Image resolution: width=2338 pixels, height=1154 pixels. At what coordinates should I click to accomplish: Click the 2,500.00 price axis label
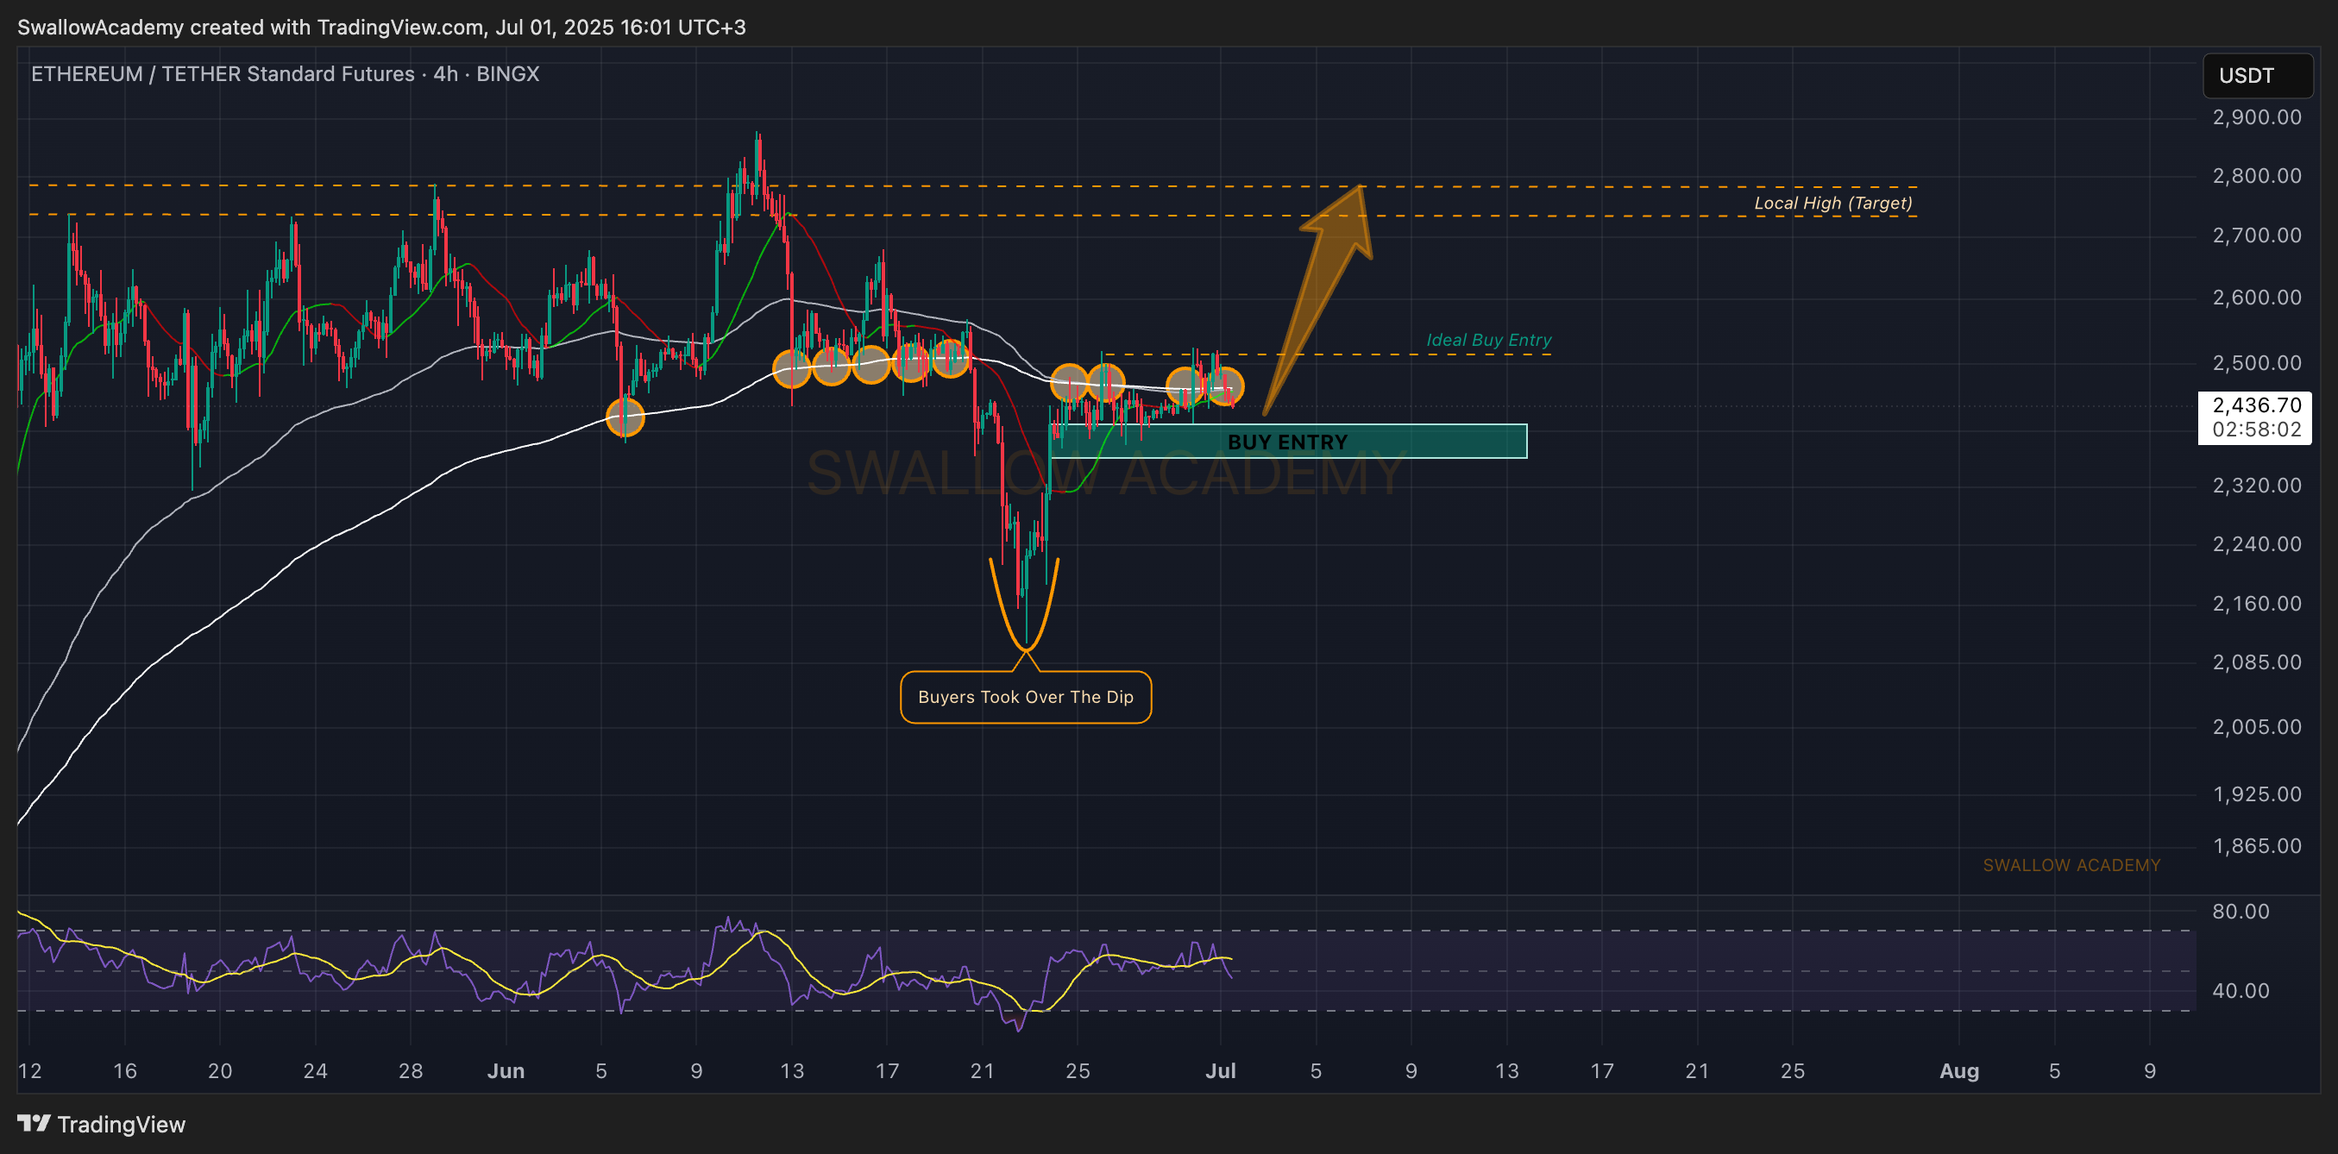[2256, 363]
